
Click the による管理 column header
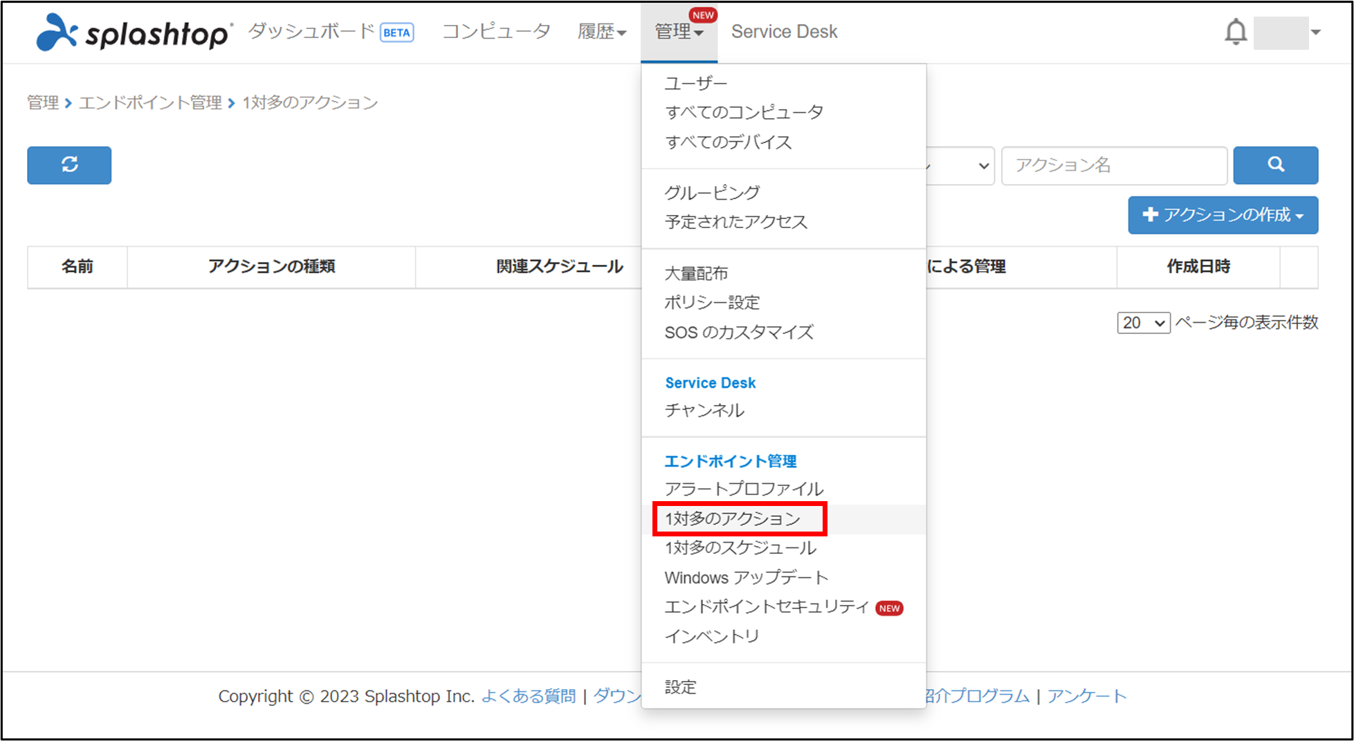coord(967,267)
